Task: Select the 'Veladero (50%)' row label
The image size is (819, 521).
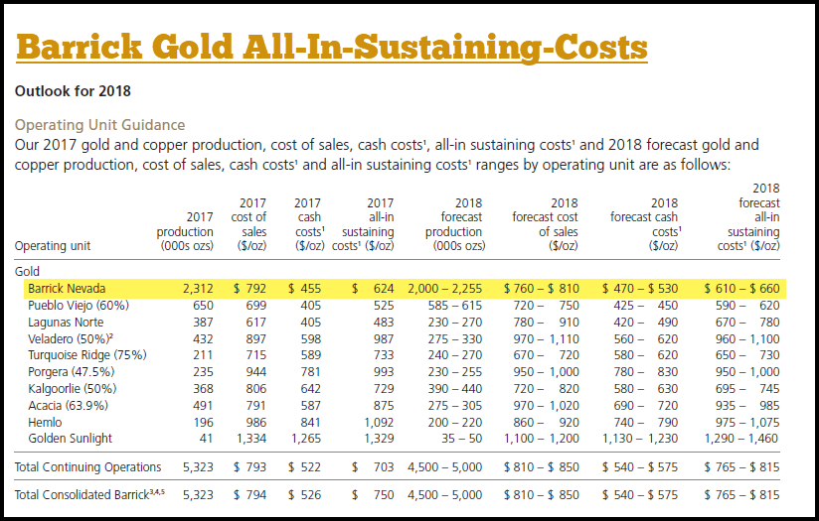Action: click(71, 339)
